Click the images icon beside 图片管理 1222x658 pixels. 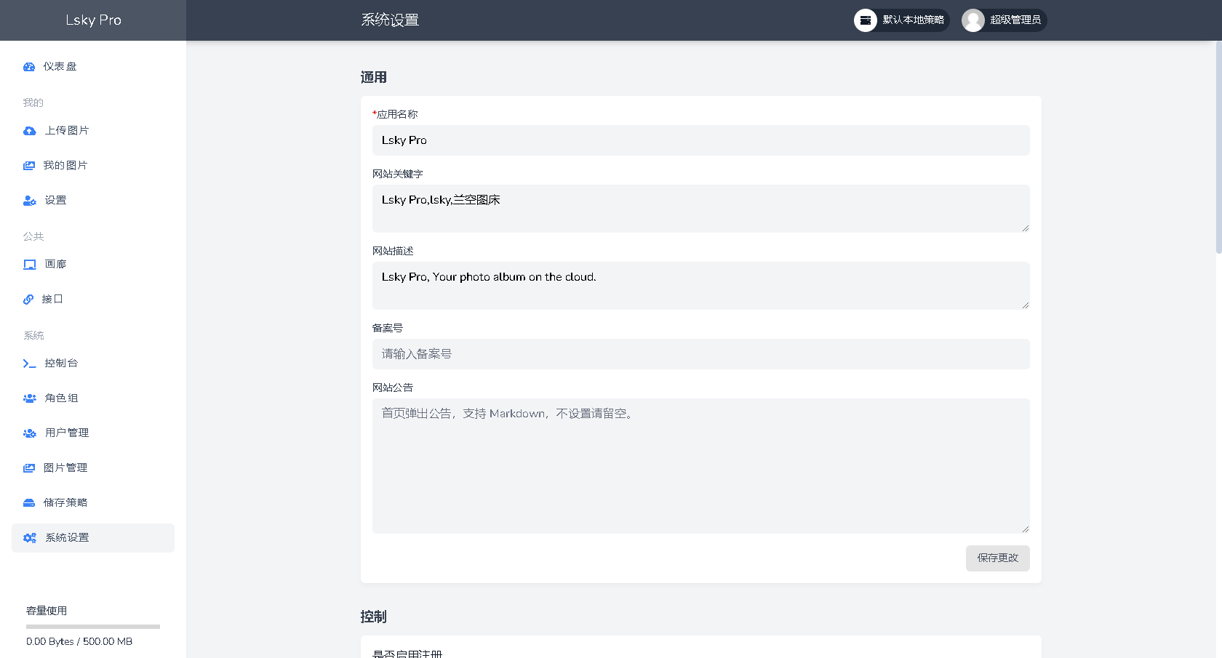(x=29, y=468)
